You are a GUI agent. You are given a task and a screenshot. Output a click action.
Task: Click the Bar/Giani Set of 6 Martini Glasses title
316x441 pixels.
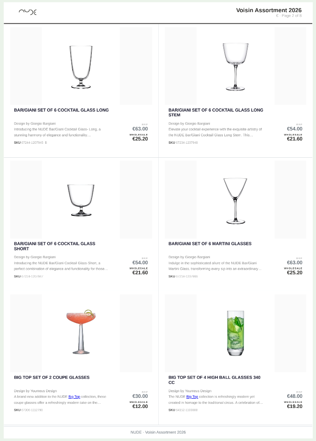pyautogui.click(x=210, y=244)
